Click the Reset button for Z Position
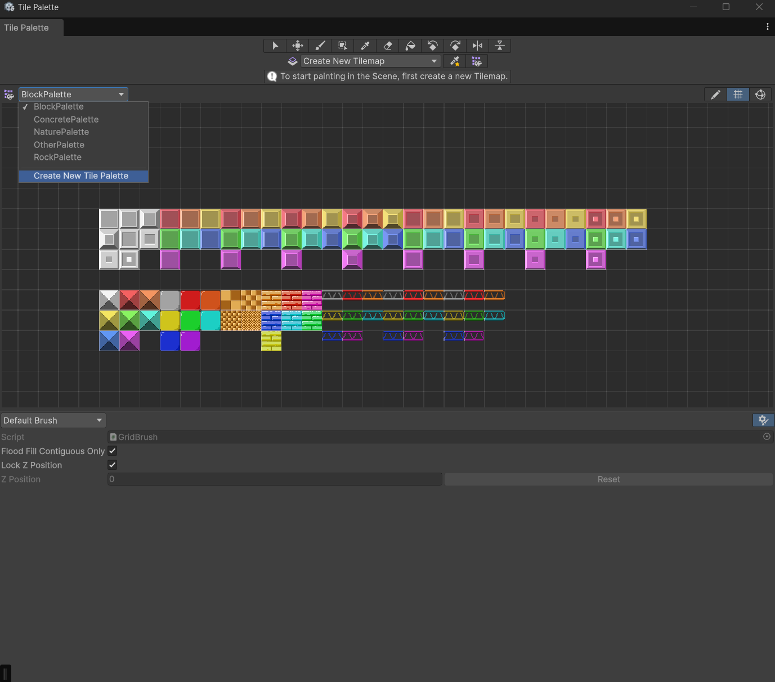Screen dimensions: 775x682 point(608,479)
